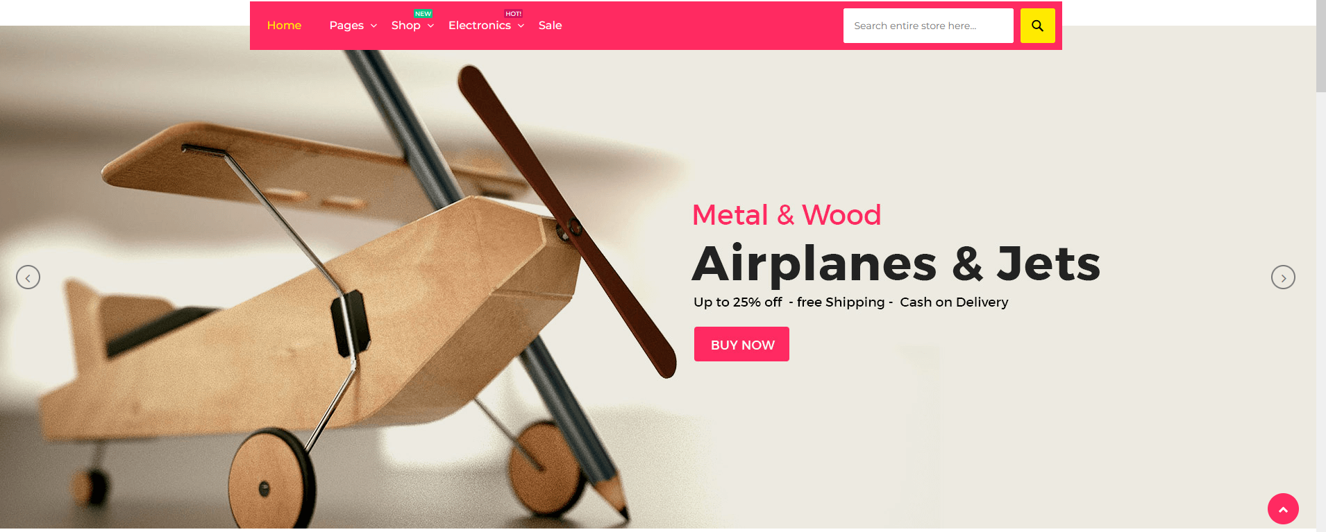Advance to next slide arrow
1326x532 pixels.
[1283, 277]
